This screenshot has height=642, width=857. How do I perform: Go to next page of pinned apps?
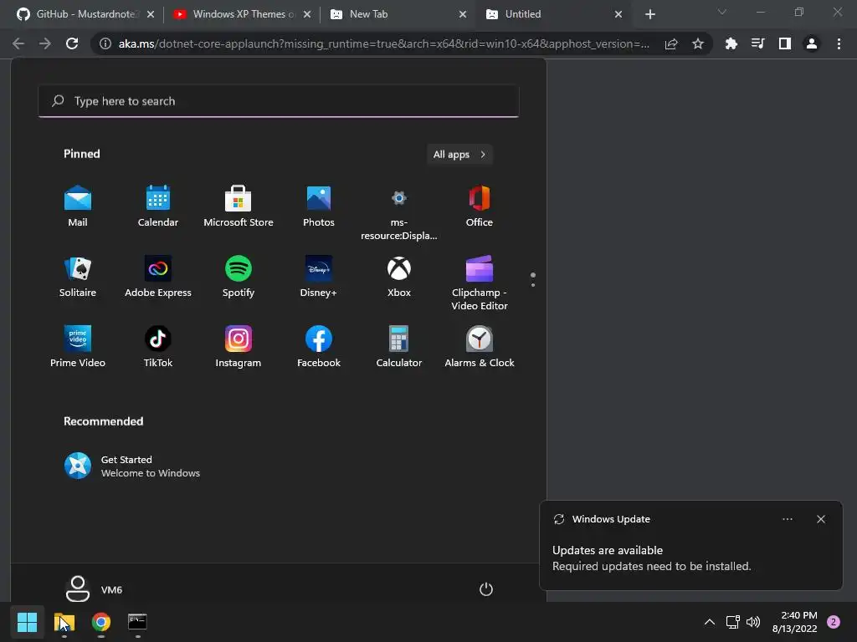pyautogui.click(x=533, y=285)
